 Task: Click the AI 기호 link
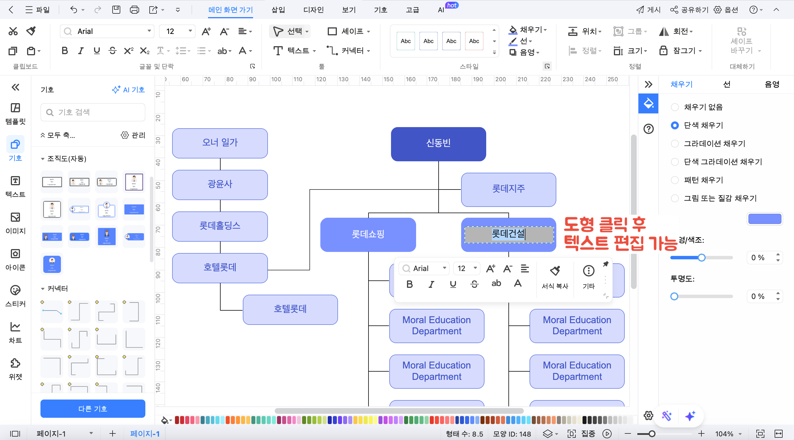(x=128, y=90)
